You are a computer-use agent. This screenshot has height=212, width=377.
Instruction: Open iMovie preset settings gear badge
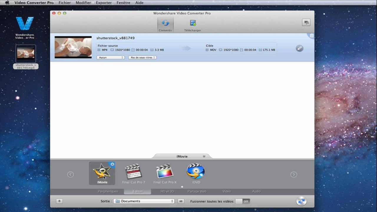click(x=112, y=164)
